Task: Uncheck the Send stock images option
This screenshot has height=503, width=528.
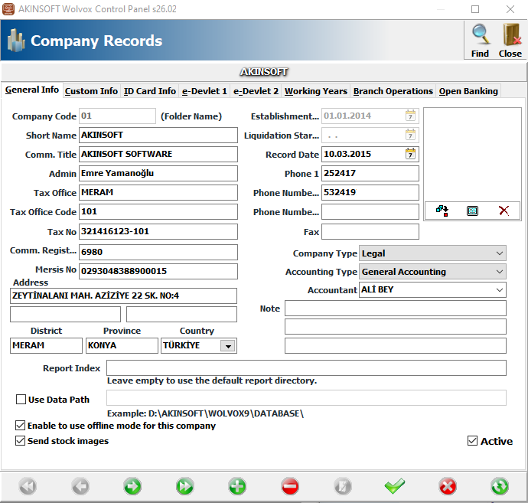Action: [21, 441]
